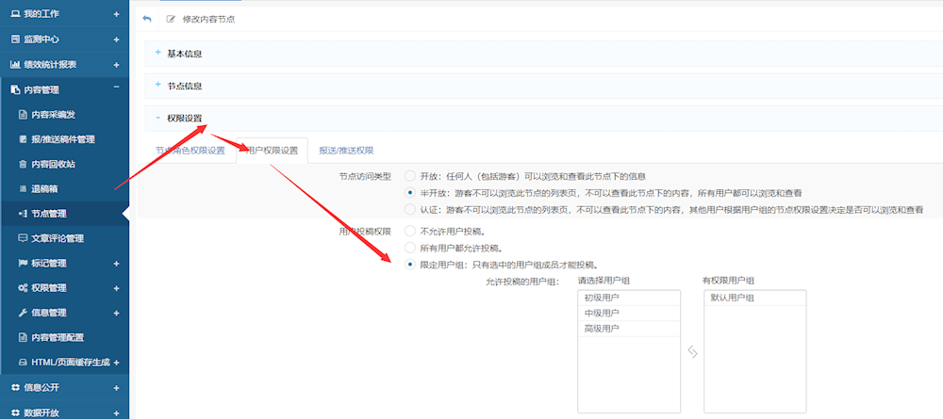Expand 信息管理 with its plus sign
Screen dimensions: 943x419
[116, 314]
